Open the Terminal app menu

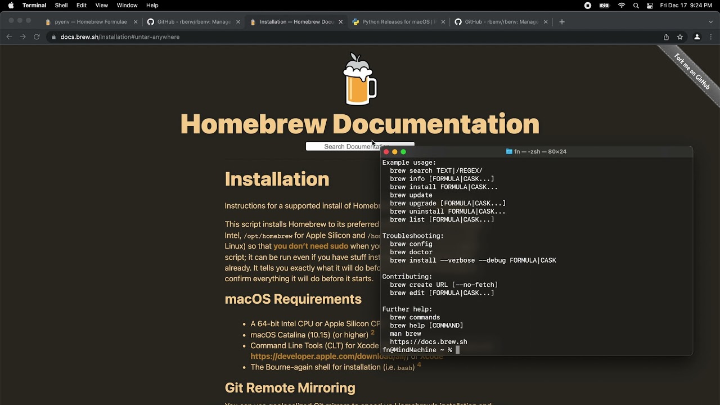(34, 5)
